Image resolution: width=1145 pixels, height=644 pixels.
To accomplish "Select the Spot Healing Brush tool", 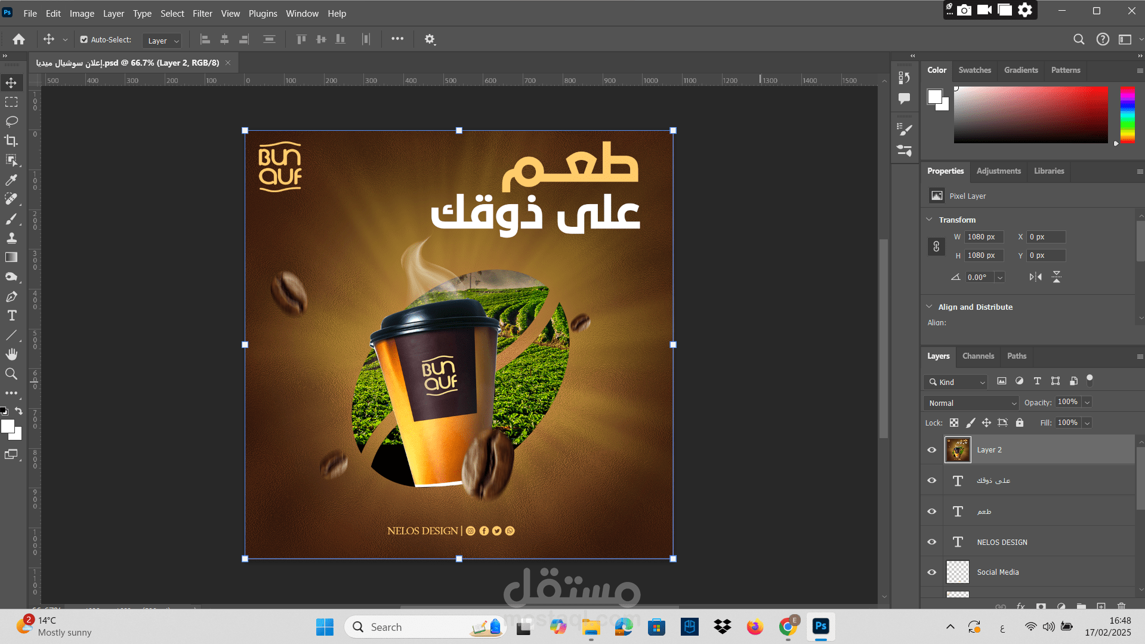I will click(11, 199).
